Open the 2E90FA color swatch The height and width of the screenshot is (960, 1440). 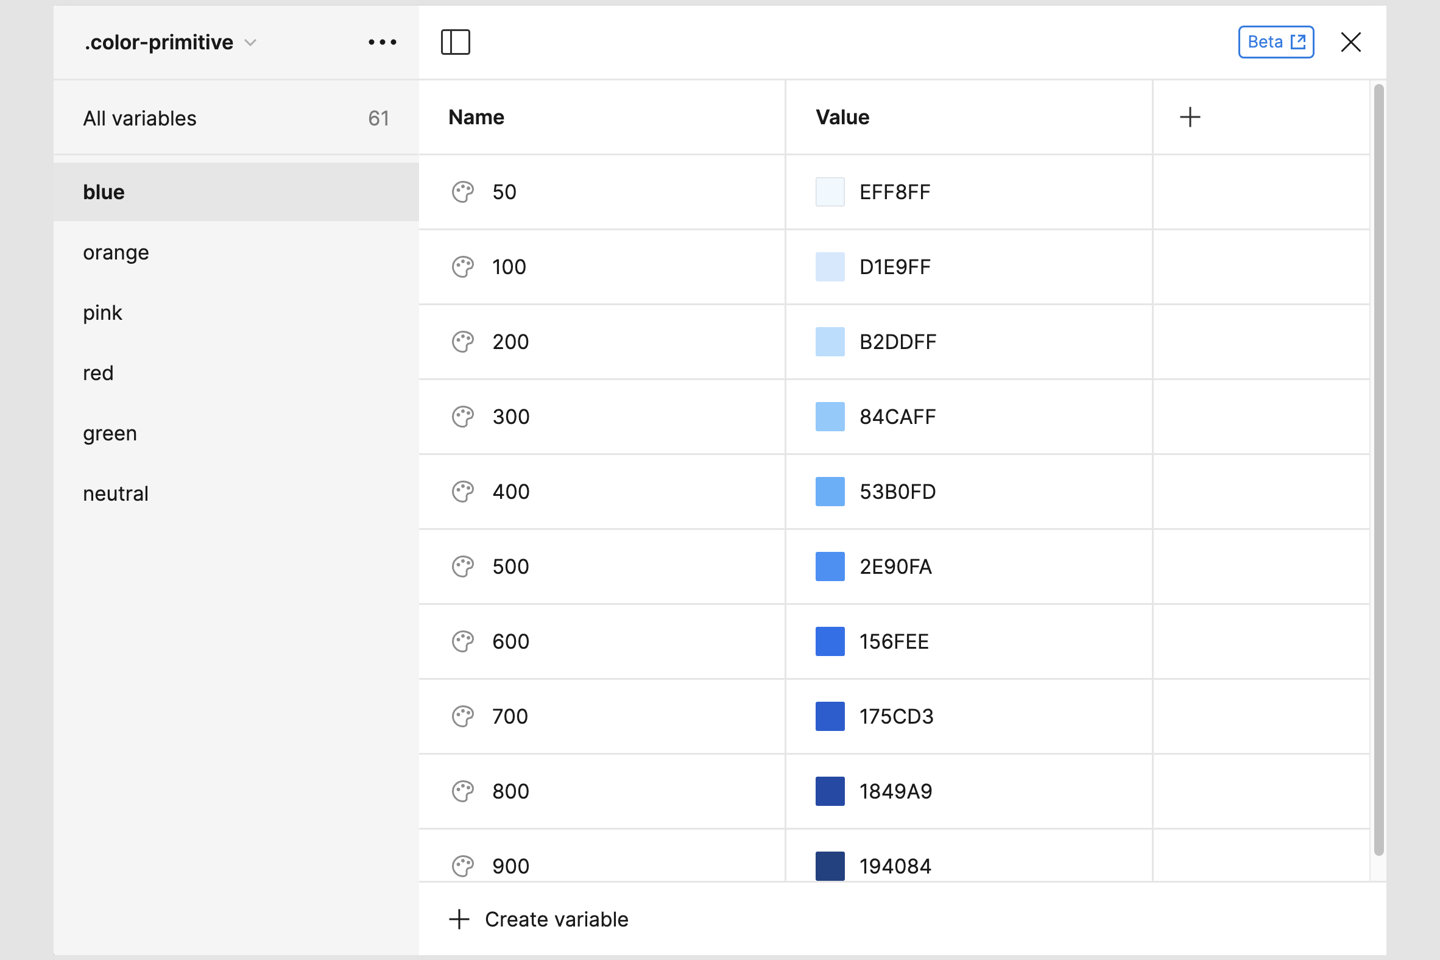[x=830, y=566]
